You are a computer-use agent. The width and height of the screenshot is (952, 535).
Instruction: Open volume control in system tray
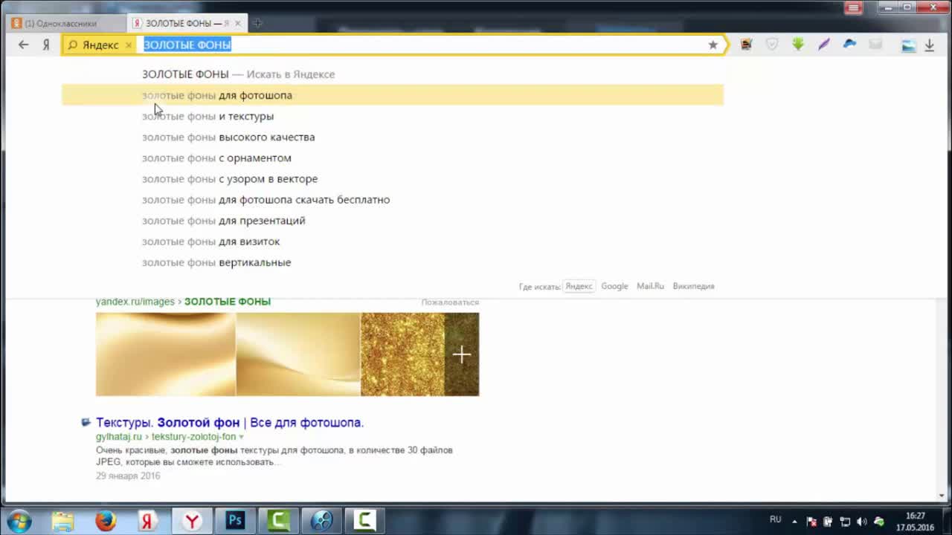point(861,522)
